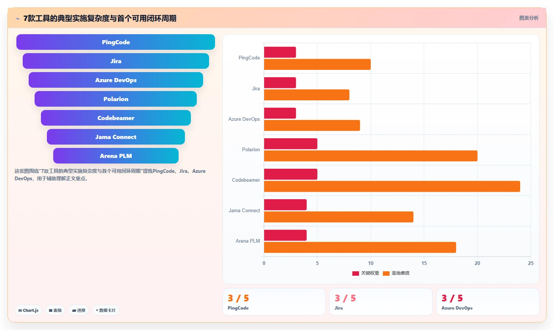This screenshot has width=554, height=330.
Task: Click the Chart.js tag
Action: click(x=28, y=310)
